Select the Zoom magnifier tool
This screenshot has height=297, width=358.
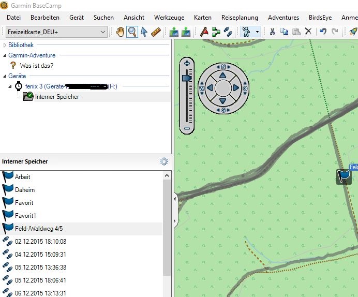(132, 32)
